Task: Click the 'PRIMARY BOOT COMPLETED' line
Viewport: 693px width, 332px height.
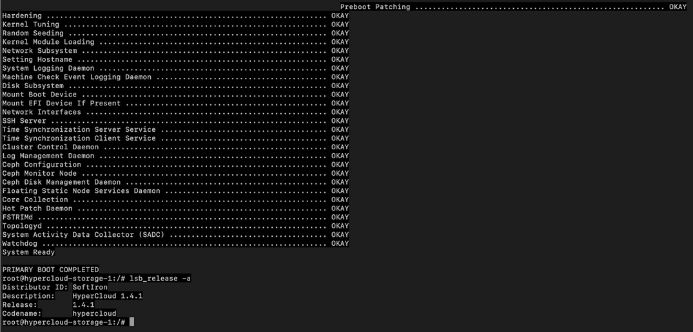Action: [x=50, y=270]
